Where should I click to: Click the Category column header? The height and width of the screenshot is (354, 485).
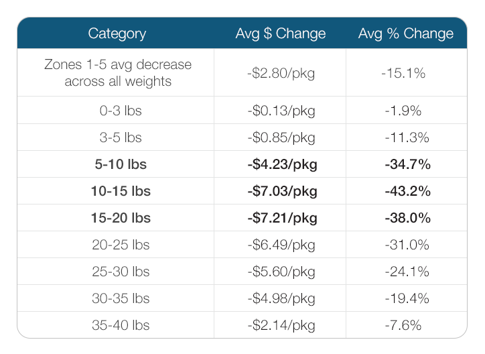click(117, 34)
